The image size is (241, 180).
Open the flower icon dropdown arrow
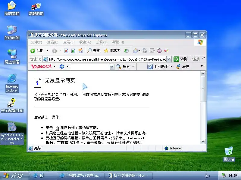pos(67,66)
